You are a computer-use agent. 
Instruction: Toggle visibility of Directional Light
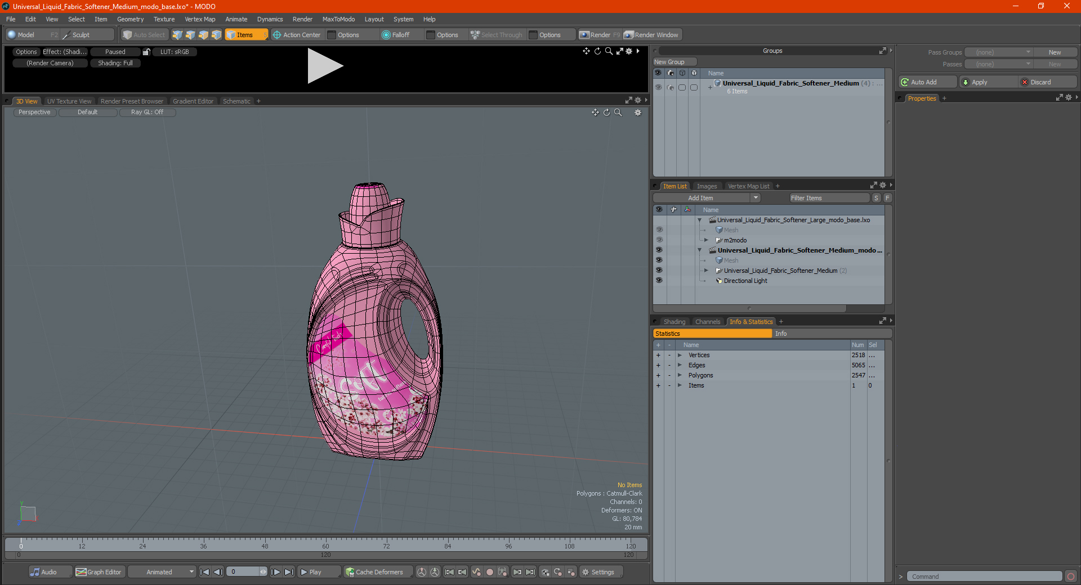[x=659, y=280]
